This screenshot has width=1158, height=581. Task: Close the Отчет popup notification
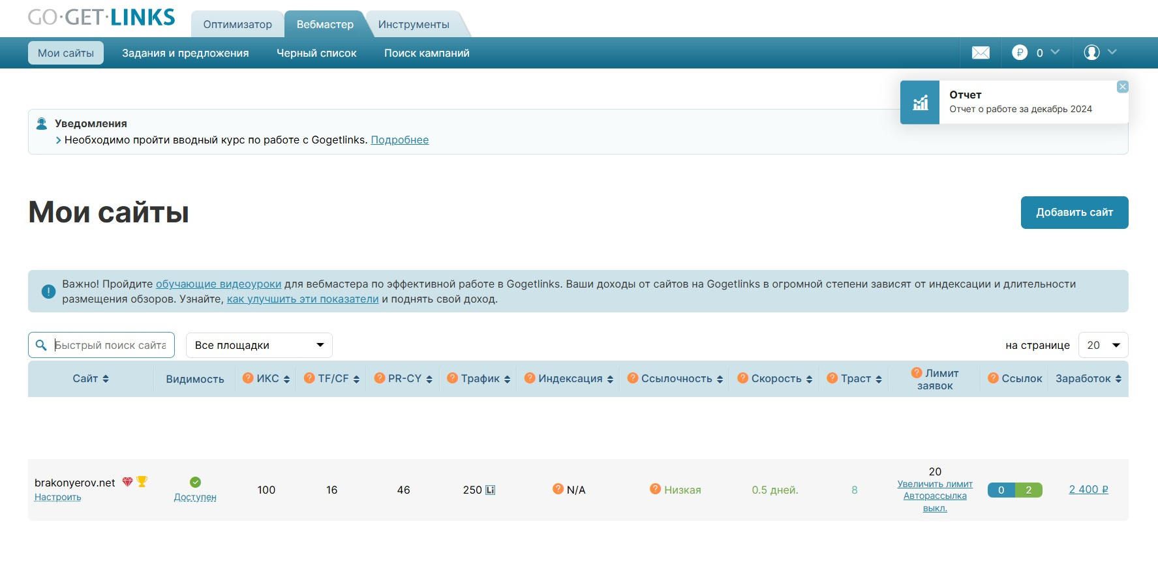point(1122,87)
